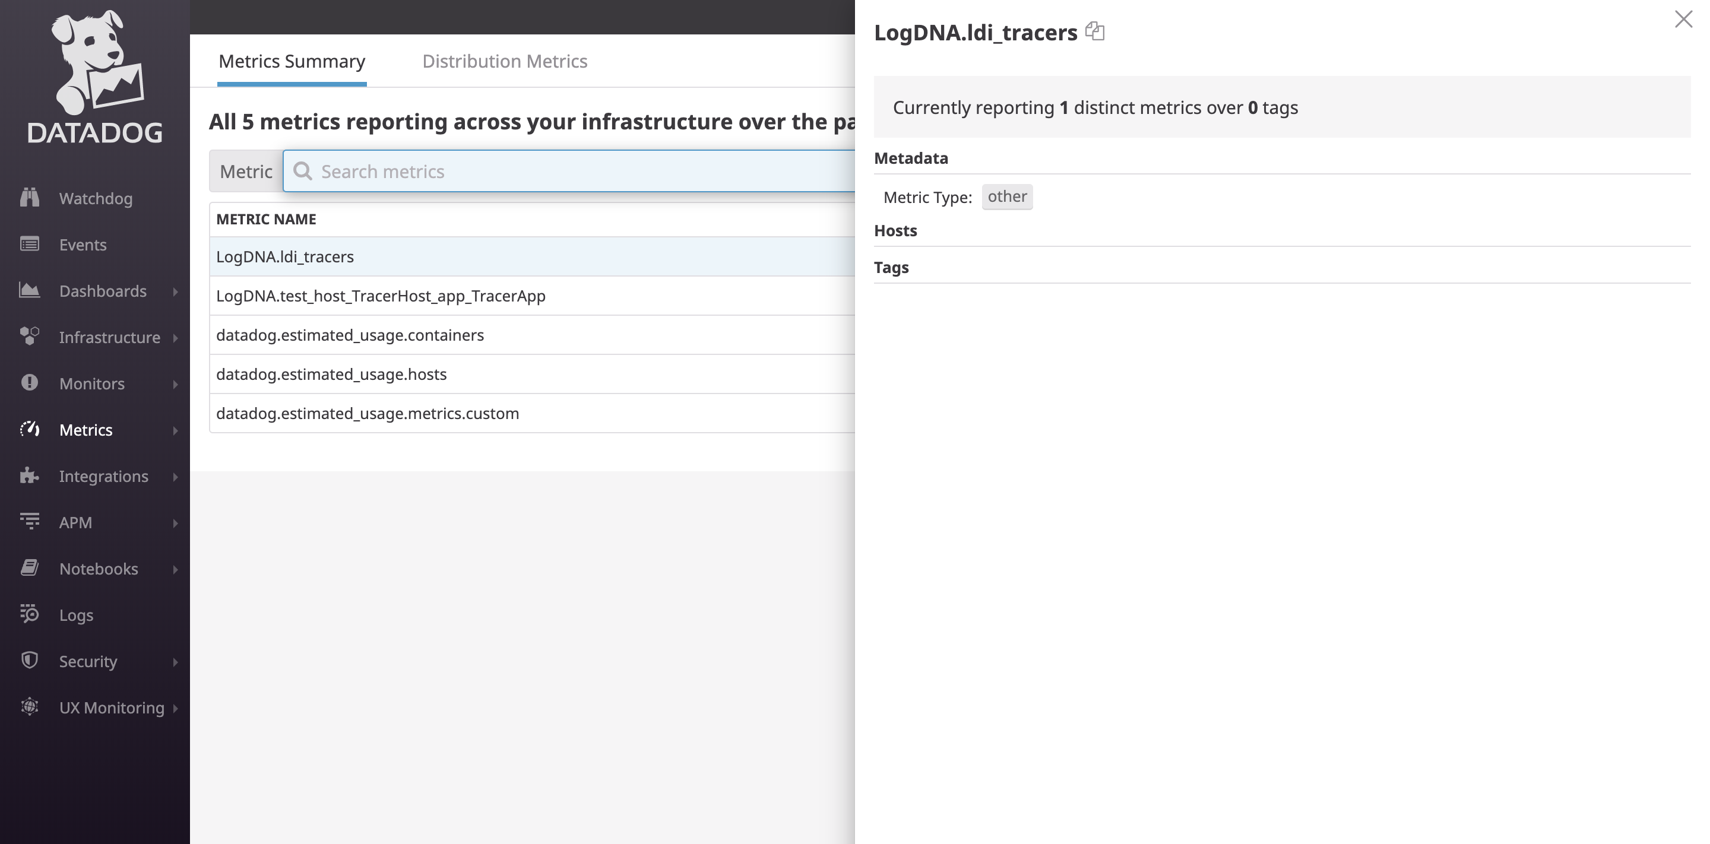Switch to Distribution Metrics tab

tap(505, 61)
